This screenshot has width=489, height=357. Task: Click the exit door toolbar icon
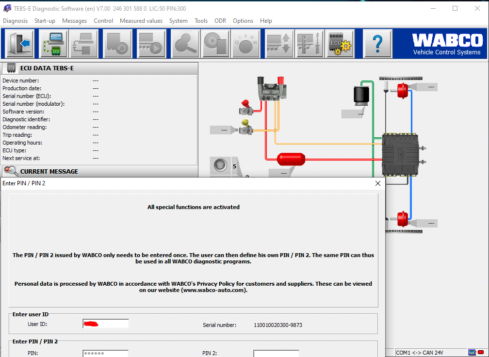pos(20,44)
